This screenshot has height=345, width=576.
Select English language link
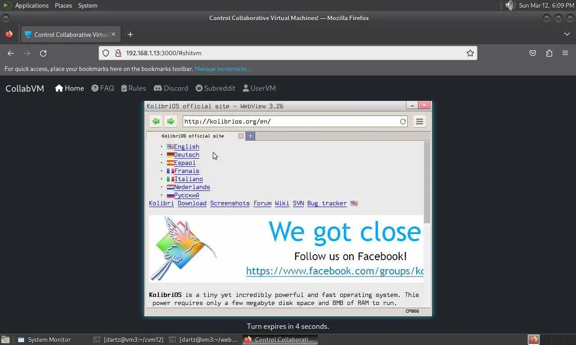pyautogui.click(x=186, y=146)
